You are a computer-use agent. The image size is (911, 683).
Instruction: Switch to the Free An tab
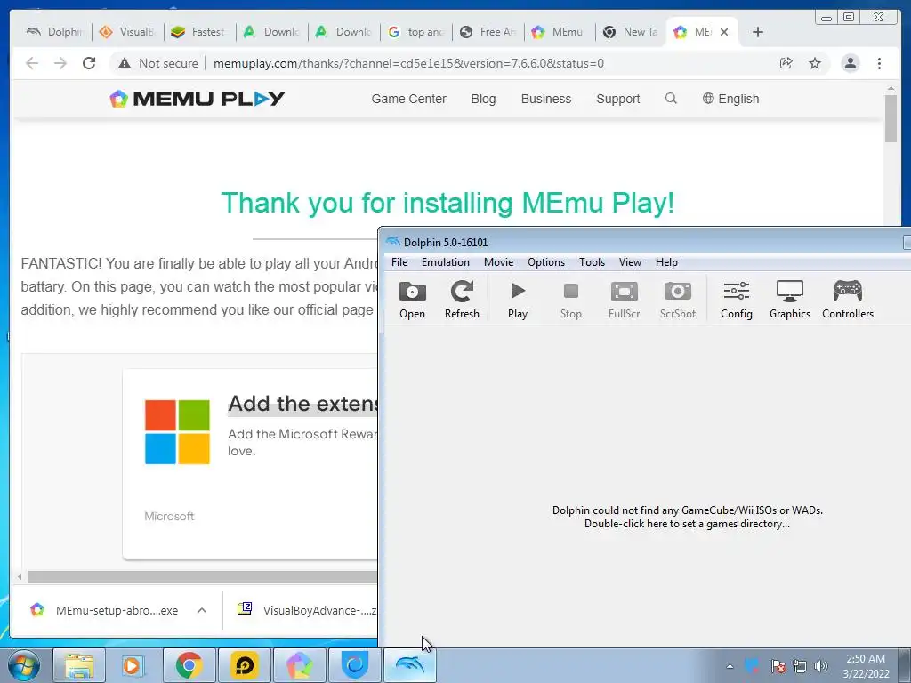488,32
